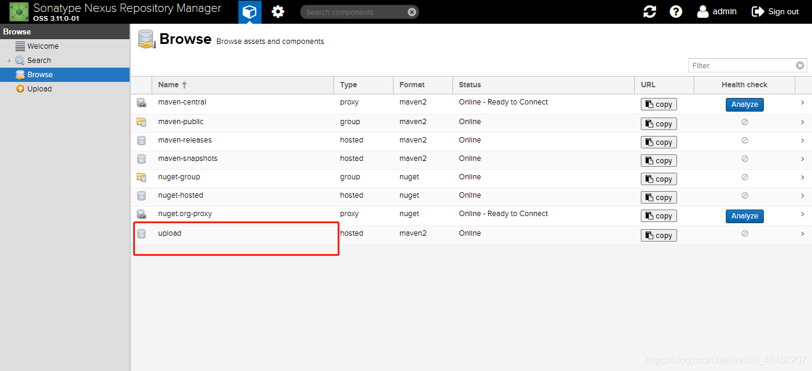This screenshot has width=812, height=371.
Task: Open the nuget-hosted repository name
Action: [x=181, y=195]
